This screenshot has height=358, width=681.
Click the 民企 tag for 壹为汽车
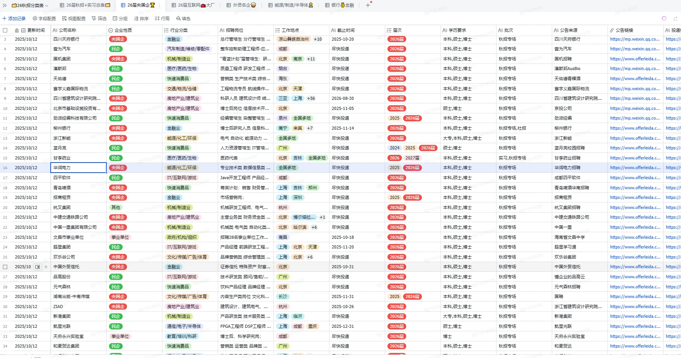(x=116, y=49)
